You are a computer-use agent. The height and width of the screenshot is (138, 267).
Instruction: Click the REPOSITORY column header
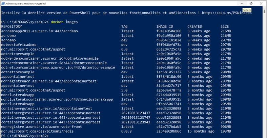(12, 26)
